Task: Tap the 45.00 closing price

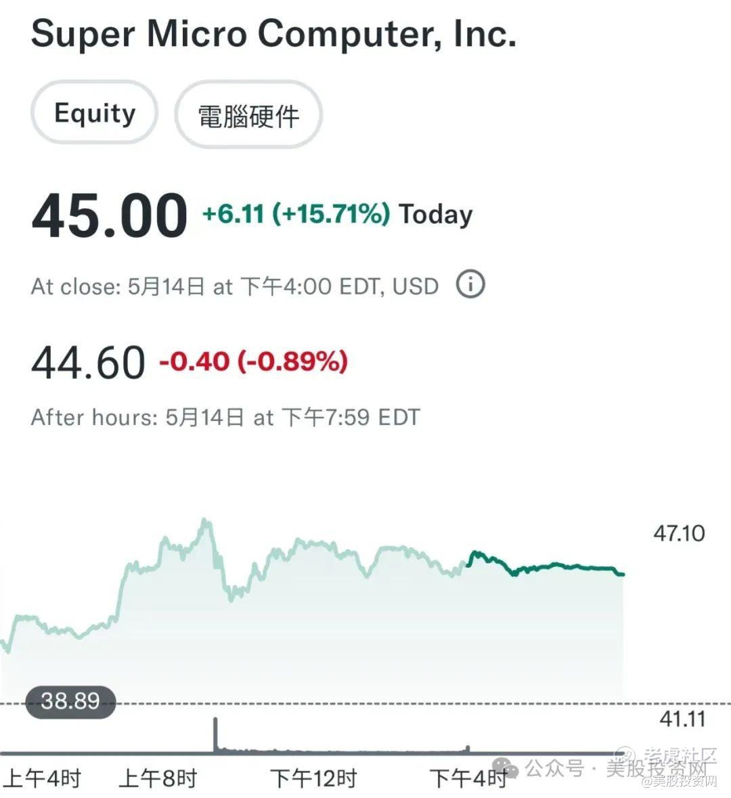Action: pyautogui.click(x=110, y=215)
